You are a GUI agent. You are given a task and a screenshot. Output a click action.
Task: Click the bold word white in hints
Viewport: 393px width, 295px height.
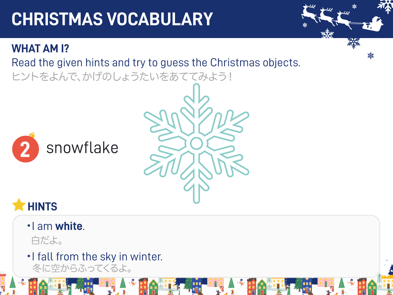(x=69, y=226)
